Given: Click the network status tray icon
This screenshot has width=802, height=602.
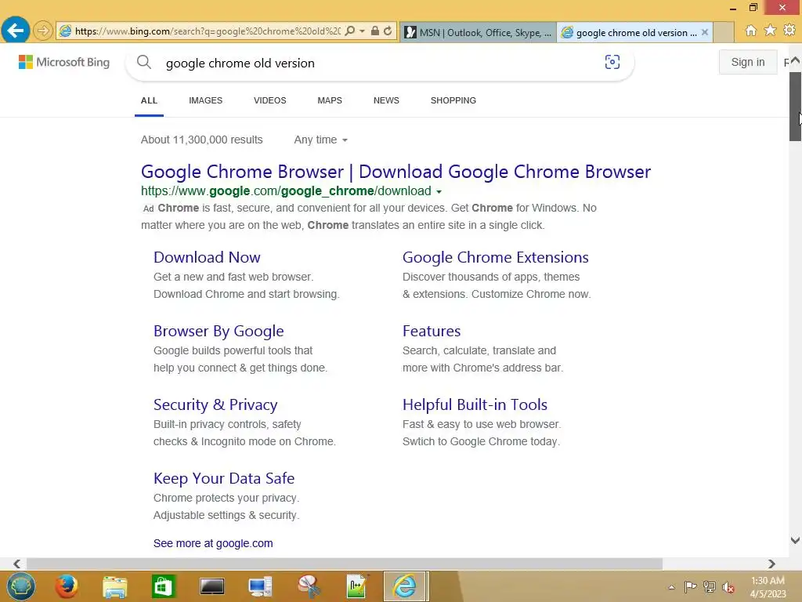Looking at the screenshot, I should (710, 586).
